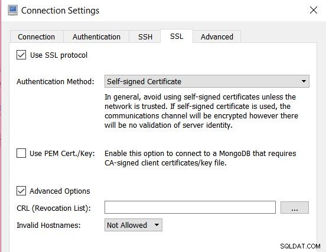This screenshot has height=252, width=326.
Task: Click the Invalid Hostnames dropdown arrow
Action: 157,225
